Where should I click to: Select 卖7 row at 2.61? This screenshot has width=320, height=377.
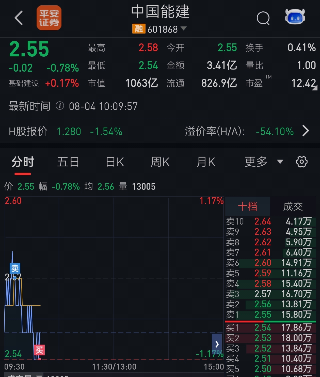[x=270, y=252]
